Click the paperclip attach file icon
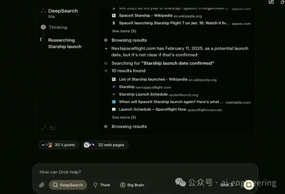The image size is (285, 194). 41,185
